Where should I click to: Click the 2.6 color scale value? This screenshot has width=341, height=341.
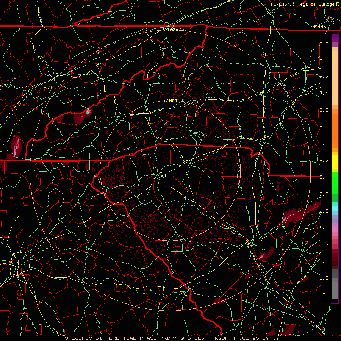point(324,194)
